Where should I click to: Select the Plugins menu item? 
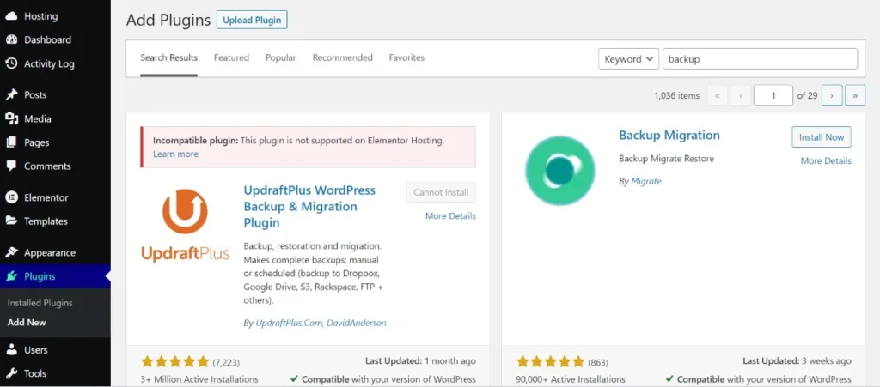click(x=55, y=276)
